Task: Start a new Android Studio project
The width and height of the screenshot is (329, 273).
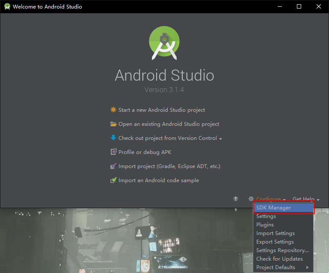Action: [x=162, y=110]
